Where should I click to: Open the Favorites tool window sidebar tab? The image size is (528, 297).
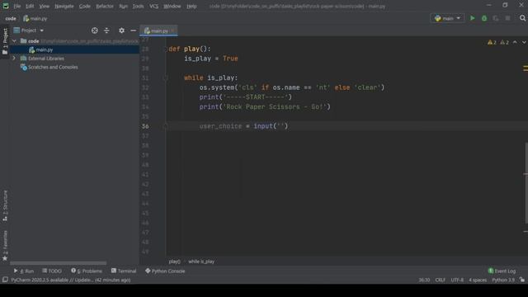(5, 246)
